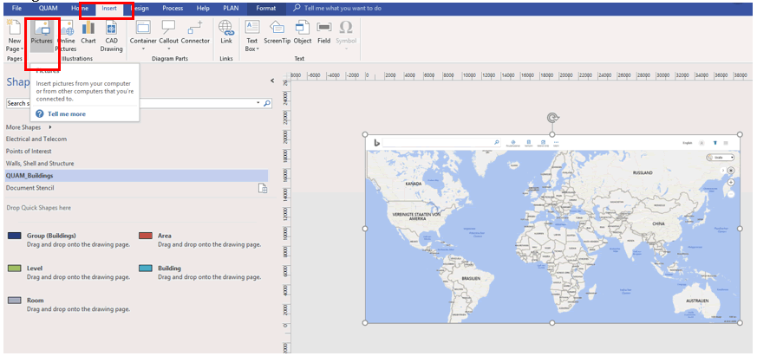Switch to the Process tab
Viewport: 757px width, 356px height.
(173, 8)
